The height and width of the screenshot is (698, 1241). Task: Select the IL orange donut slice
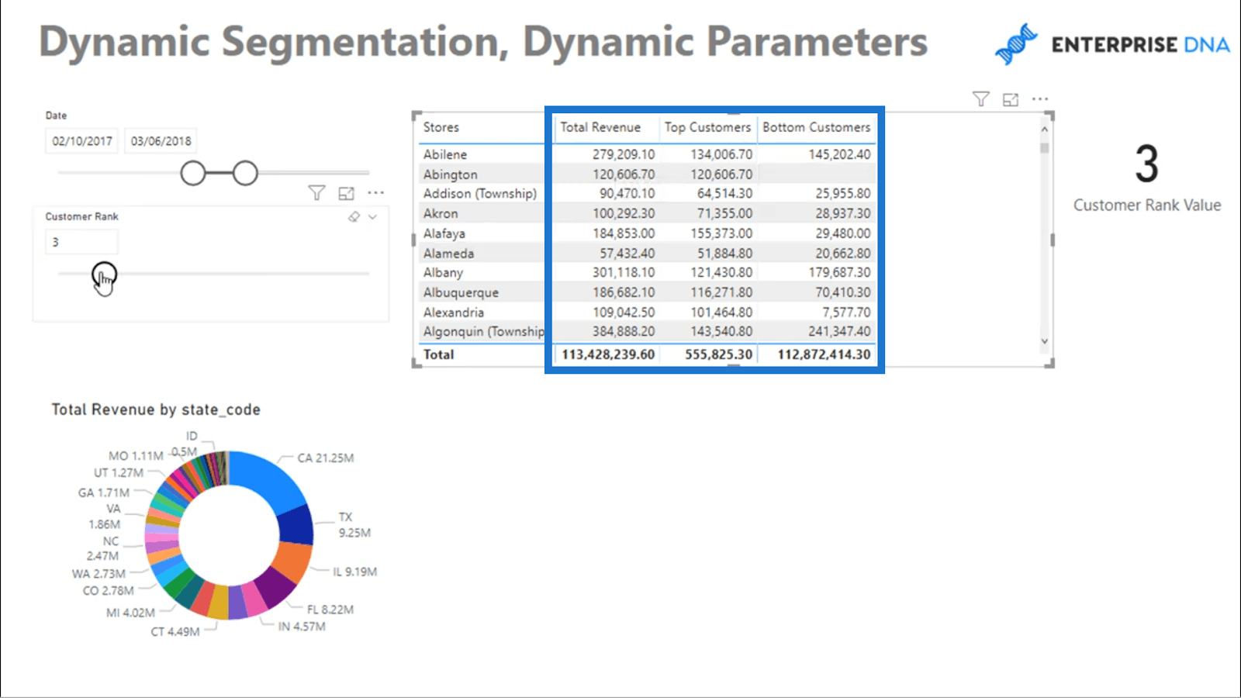tap(292, 562)
